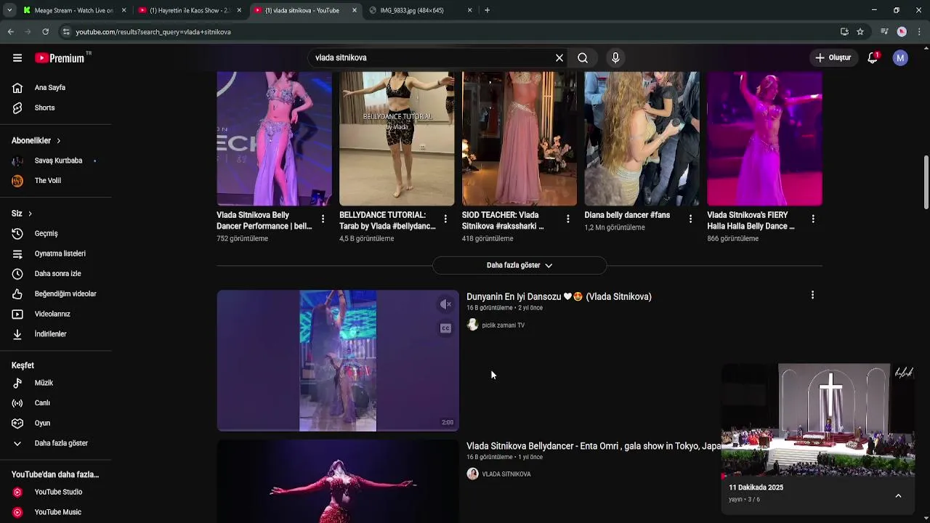The image size is (930, 523).
Task: Open Dunyanin En Iyi Dansozu video title
Action: click(x=559, y=296)
